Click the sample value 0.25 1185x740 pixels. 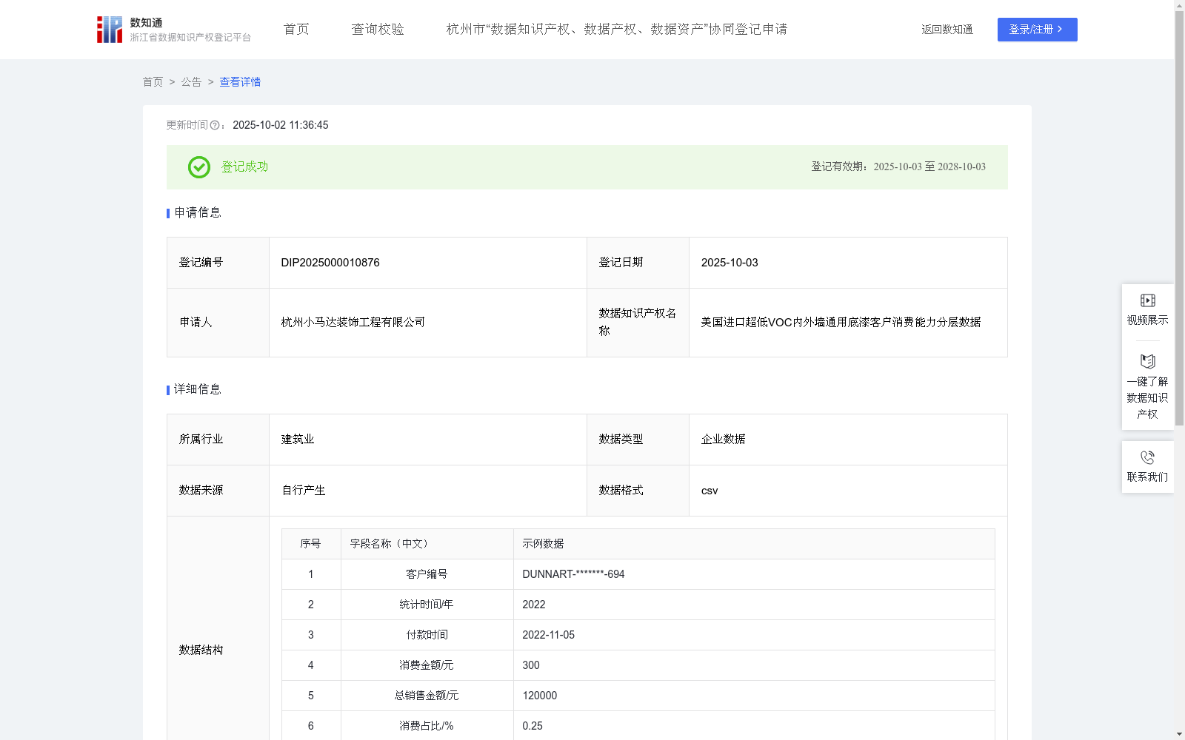[532, 726]
